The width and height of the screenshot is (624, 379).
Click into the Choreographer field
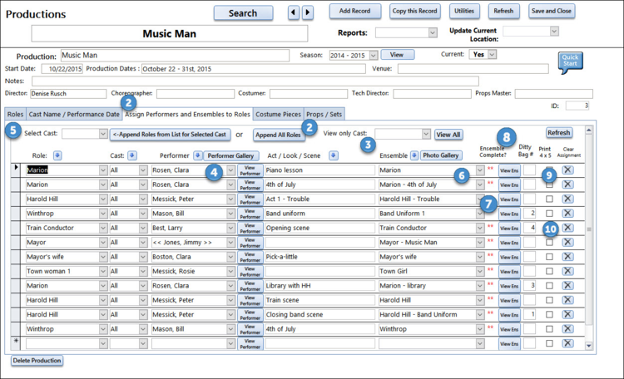click(x=196, y=93)
